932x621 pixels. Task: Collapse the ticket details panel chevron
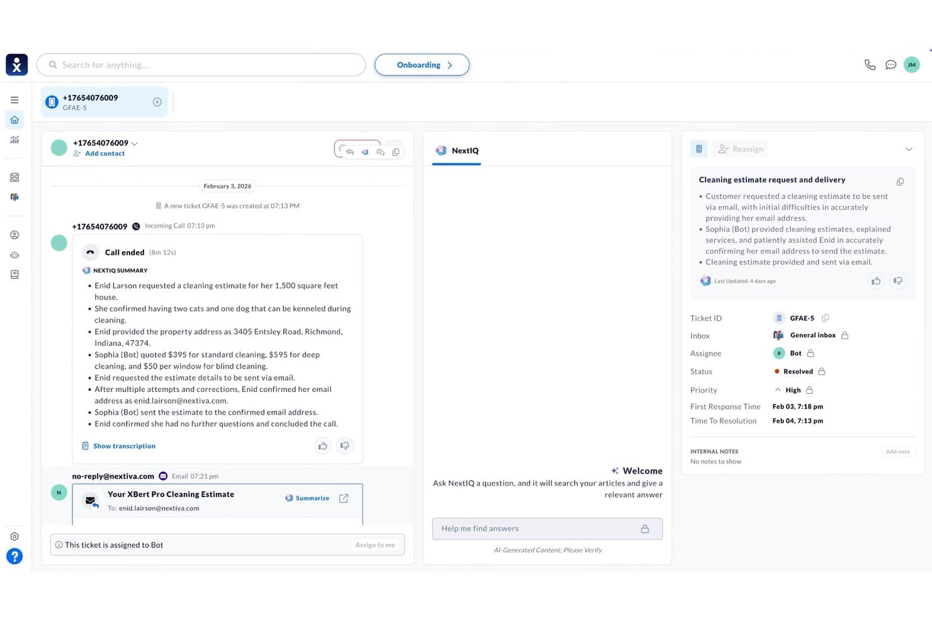click(x=909, y=149)
